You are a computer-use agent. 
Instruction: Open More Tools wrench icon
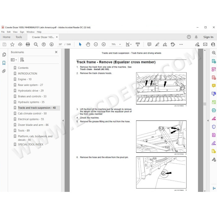point(214,160)
